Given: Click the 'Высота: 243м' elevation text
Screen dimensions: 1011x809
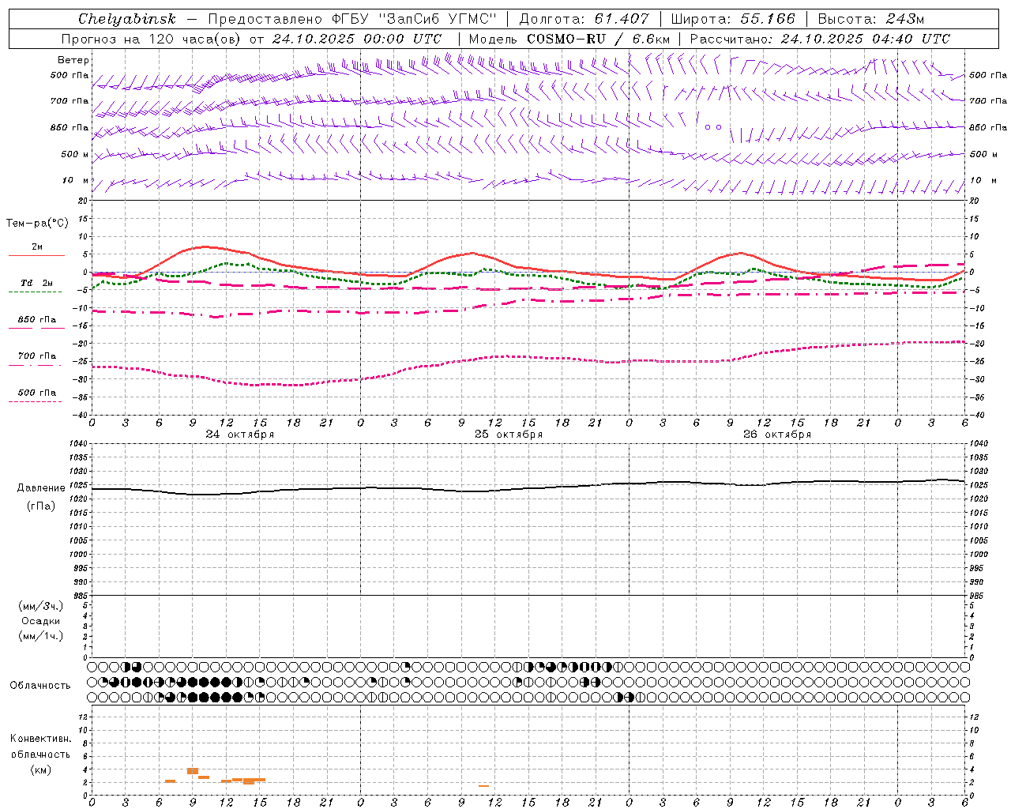Looking at the screenshot, I should click(870, 19).
